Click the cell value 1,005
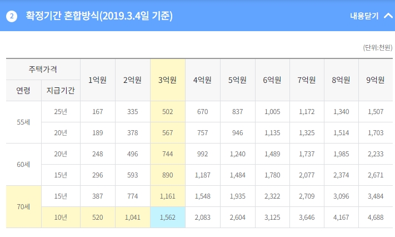 click(x=272, y=112)
